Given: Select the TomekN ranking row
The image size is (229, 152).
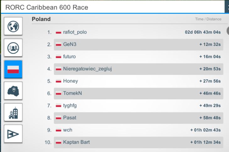Looking at the screenshot, I should click(x=139, y=93).
